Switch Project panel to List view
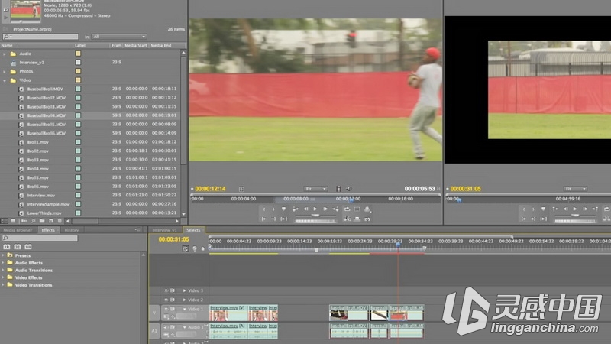Viewport: 611px width, 344px height. [x=5, y=221]
